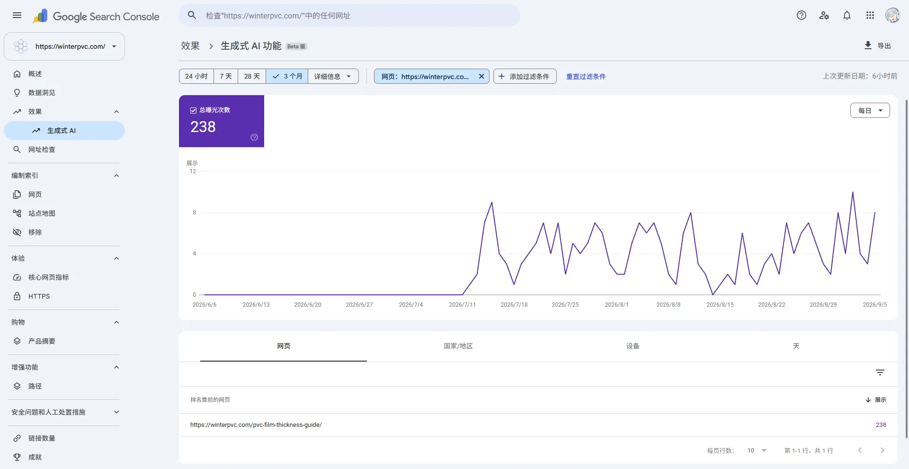Sort by the 展示 column header
Screen dimensions: 909x469
pos(876,400)
